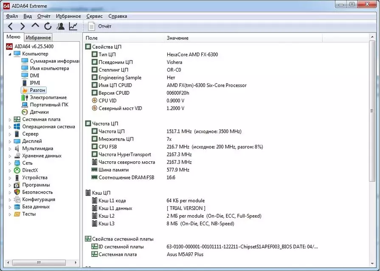
Task: Click the Хранение данных disk icon
Action: pyautogui.click(x=17, y=156)
